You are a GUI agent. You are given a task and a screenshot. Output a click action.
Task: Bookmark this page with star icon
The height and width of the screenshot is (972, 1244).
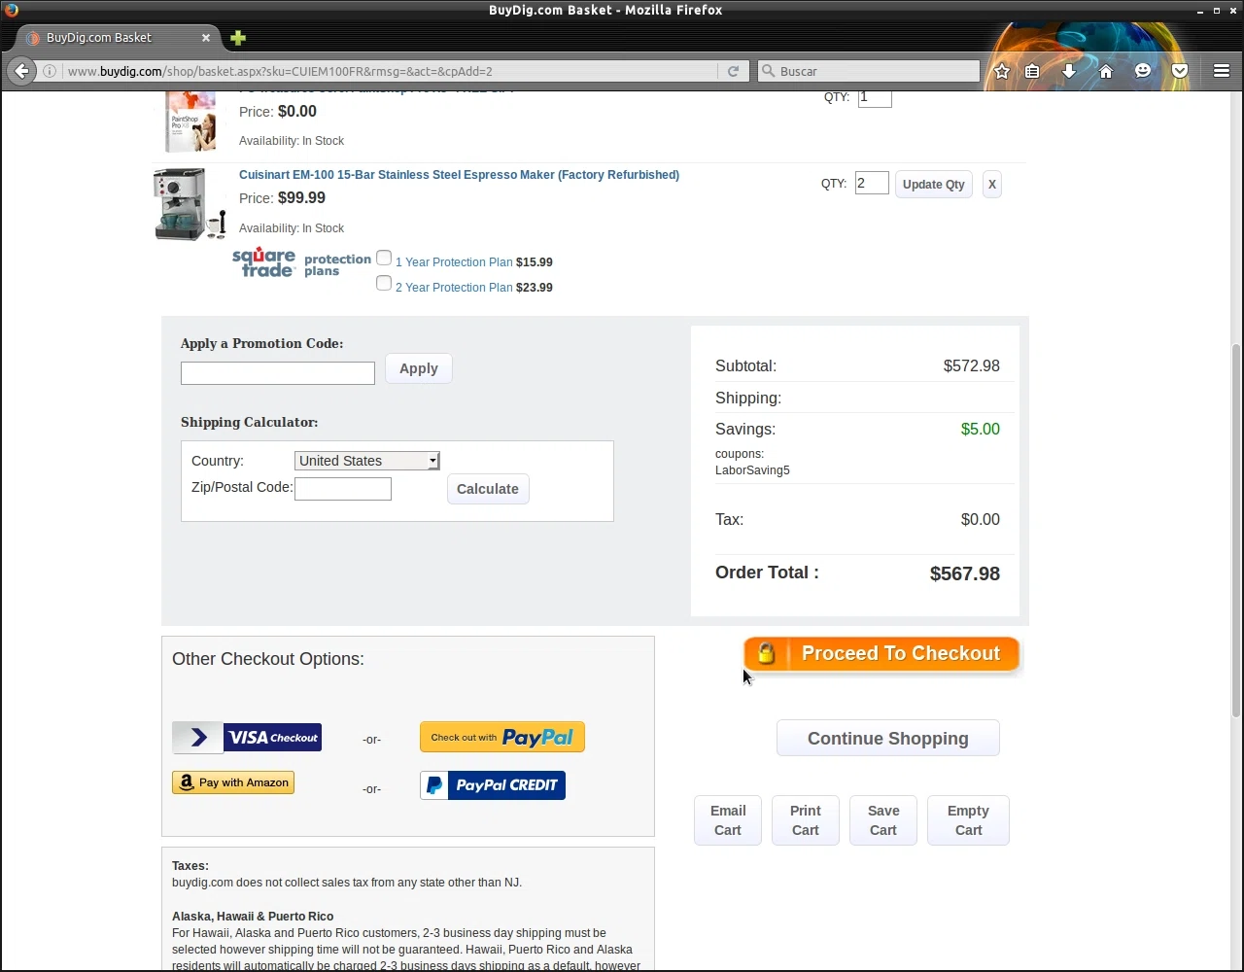1002,71
